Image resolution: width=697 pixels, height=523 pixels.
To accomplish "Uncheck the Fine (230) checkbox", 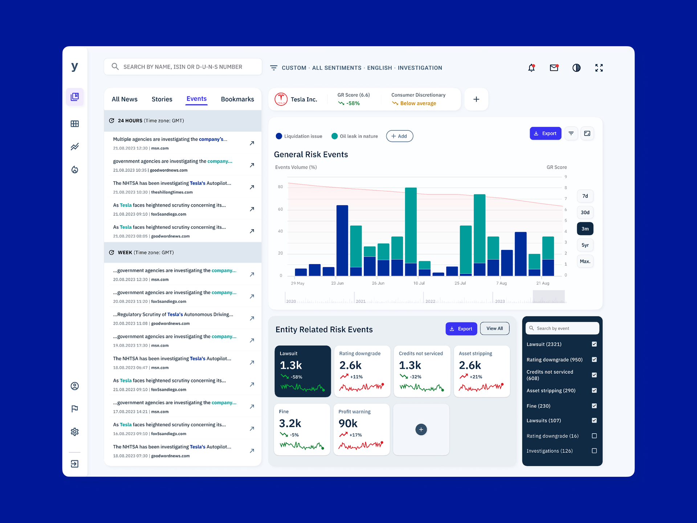I will point(594,406).
